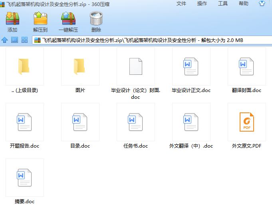Click the file name 外文原文.PDF
Screen dimensions: 272x208
click(246, 146)
